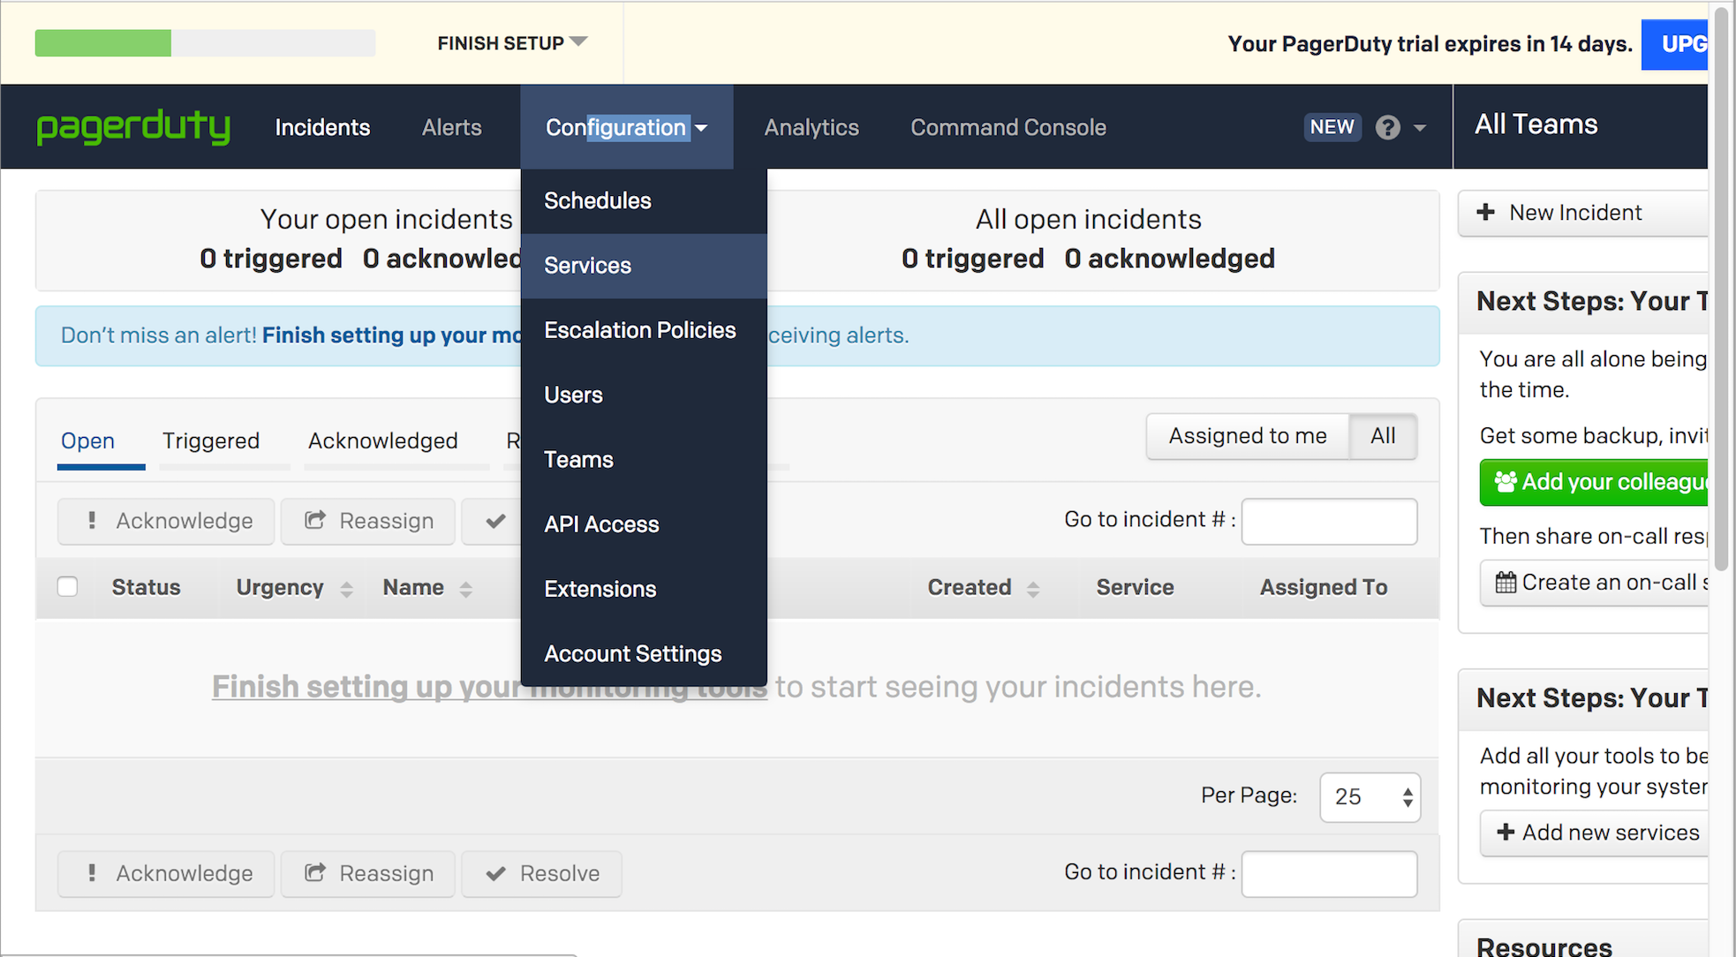
Task: Click the plus icon beside New Incident
Action: point(1486,213)
